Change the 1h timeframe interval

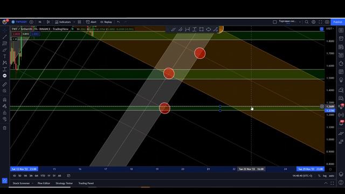[x=40, y=22]
